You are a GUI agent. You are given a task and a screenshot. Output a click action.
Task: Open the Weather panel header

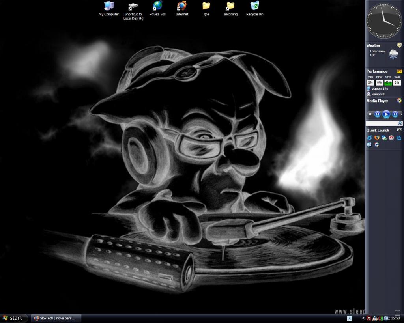tap(373, 45)
